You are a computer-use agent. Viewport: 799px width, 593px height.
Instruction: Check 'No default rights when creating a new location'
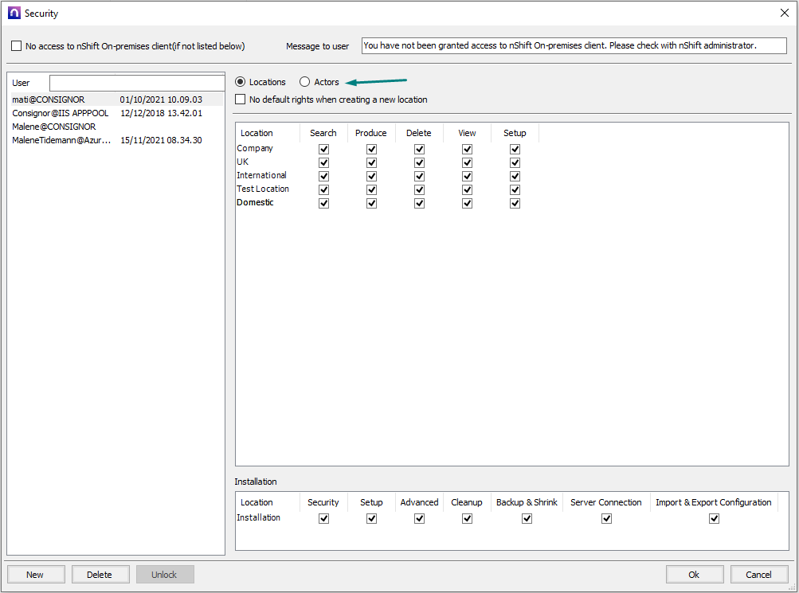pyautogui.click(x=241, y=99)
